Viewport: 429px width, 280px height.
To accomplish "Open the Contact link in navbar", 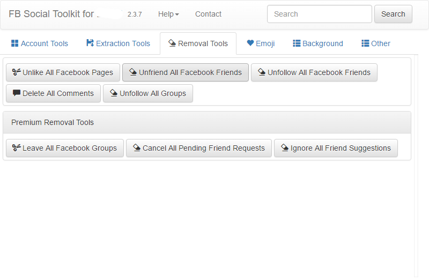I will pos(208,14).
